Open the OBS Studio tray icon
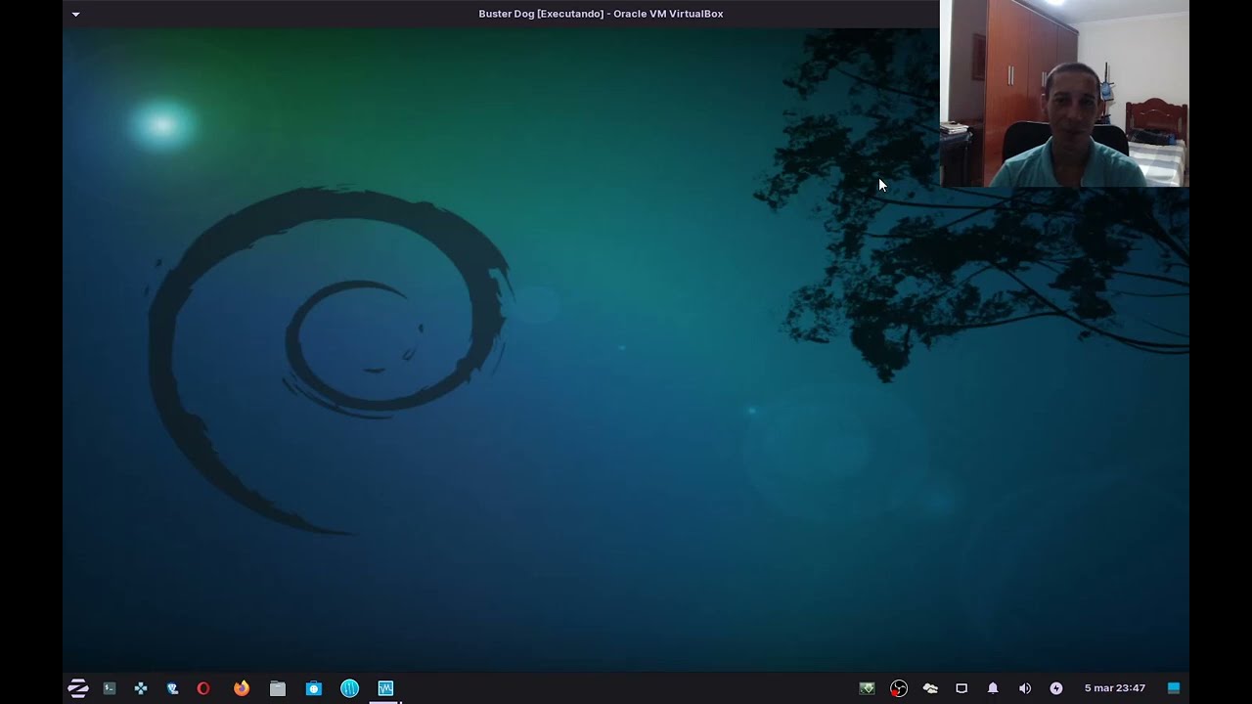This screenshot has height=704, width=1252. [899, 688]
